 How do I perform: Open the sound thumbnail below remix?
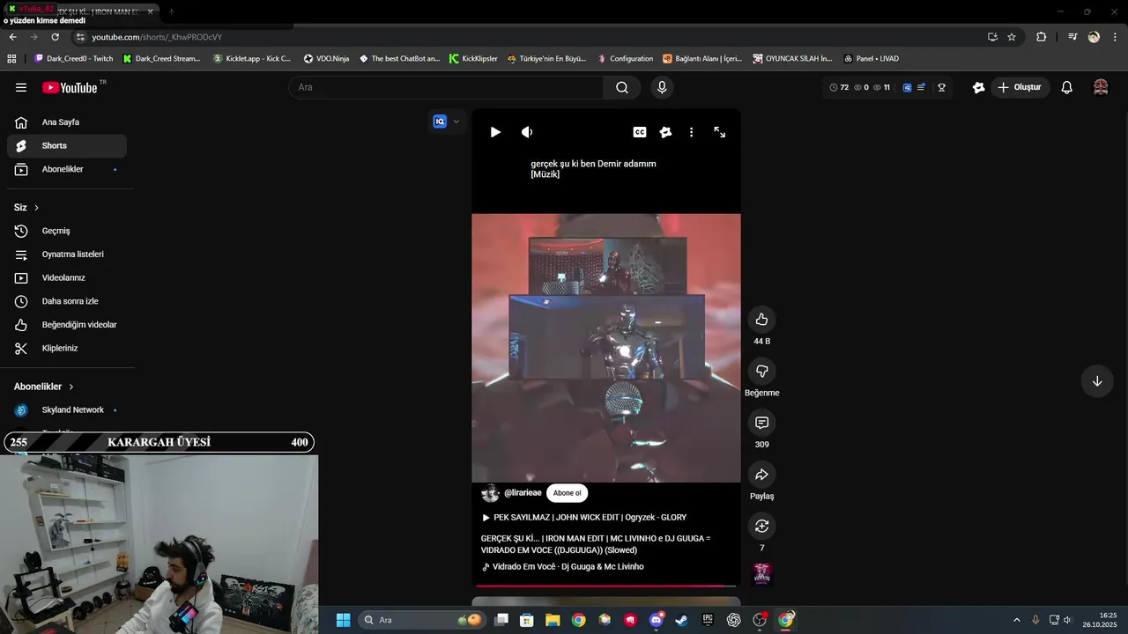coord(762,574)
